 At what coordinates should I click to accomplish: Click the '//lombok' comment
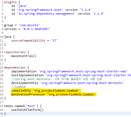pos(18,87)
